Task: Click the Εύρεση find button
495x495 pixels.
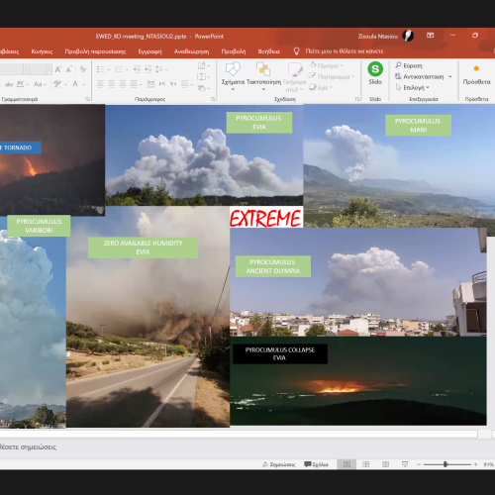Action: pos(409,65)
